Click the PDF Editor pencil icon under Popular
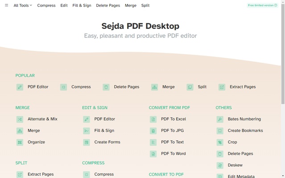 pos(20,87)
